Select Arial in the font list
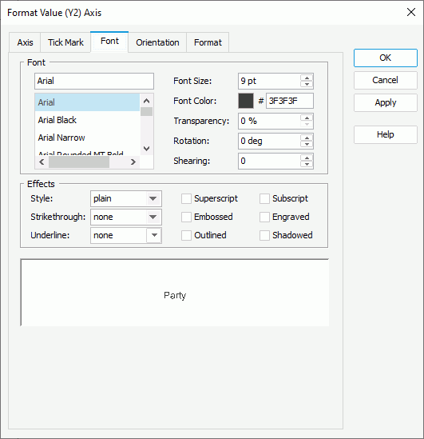The width and height of the screenshot is (424, 439). click(87, 102)
